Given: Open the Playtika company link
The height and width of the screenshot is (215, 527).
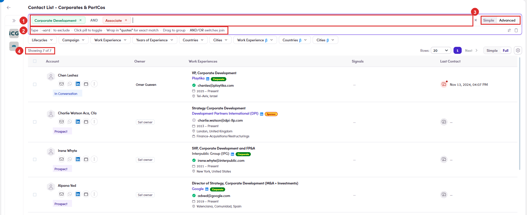Looking at the screenshot, I should (198, 78).
